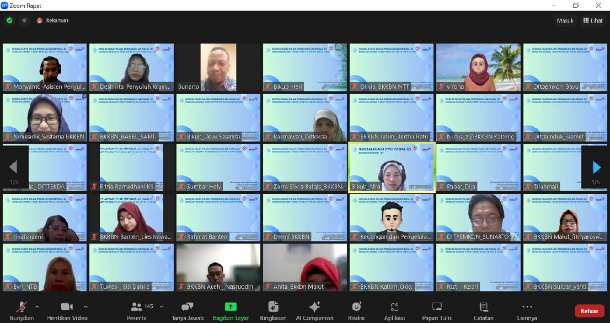Expand video options arrow beside Hentikan Video

85,306
